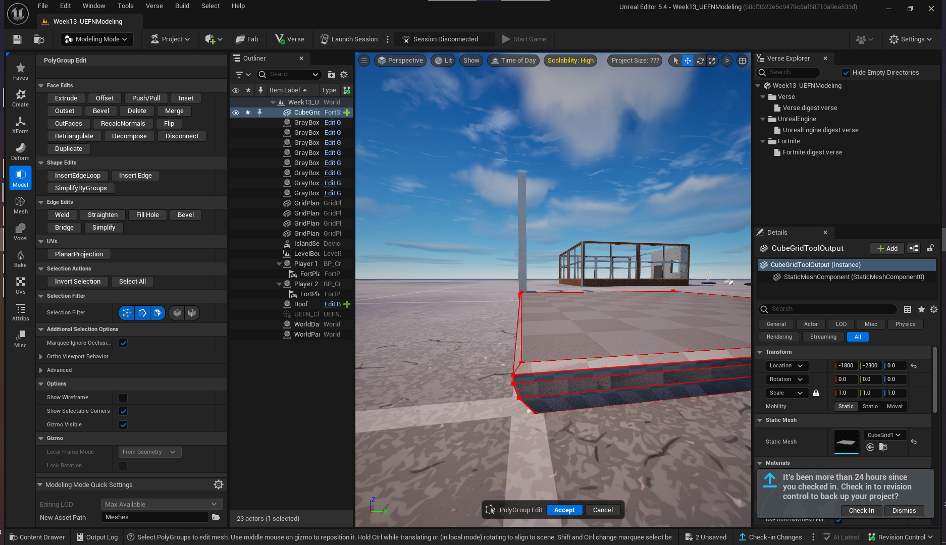This screenshot has width=946, height=545.
Task: Open Editing LOD Max Available dropdown
Action: click(x=162, y=504)
